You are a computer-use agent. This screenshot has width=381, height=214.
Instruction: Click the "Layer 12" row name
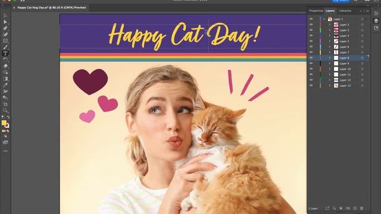345,80
